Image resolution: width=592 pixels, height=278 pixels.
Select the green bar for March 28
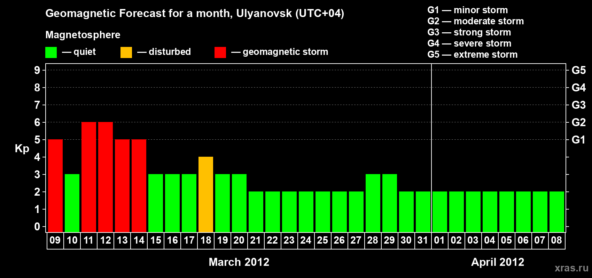click(x=373, y=203)
